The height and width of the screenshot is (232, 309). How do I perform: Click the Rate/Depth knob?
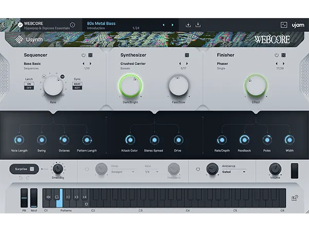(222, 140)
